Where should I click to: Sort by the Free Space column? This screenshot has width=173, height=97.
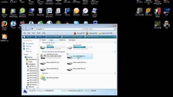pos(72,40)
